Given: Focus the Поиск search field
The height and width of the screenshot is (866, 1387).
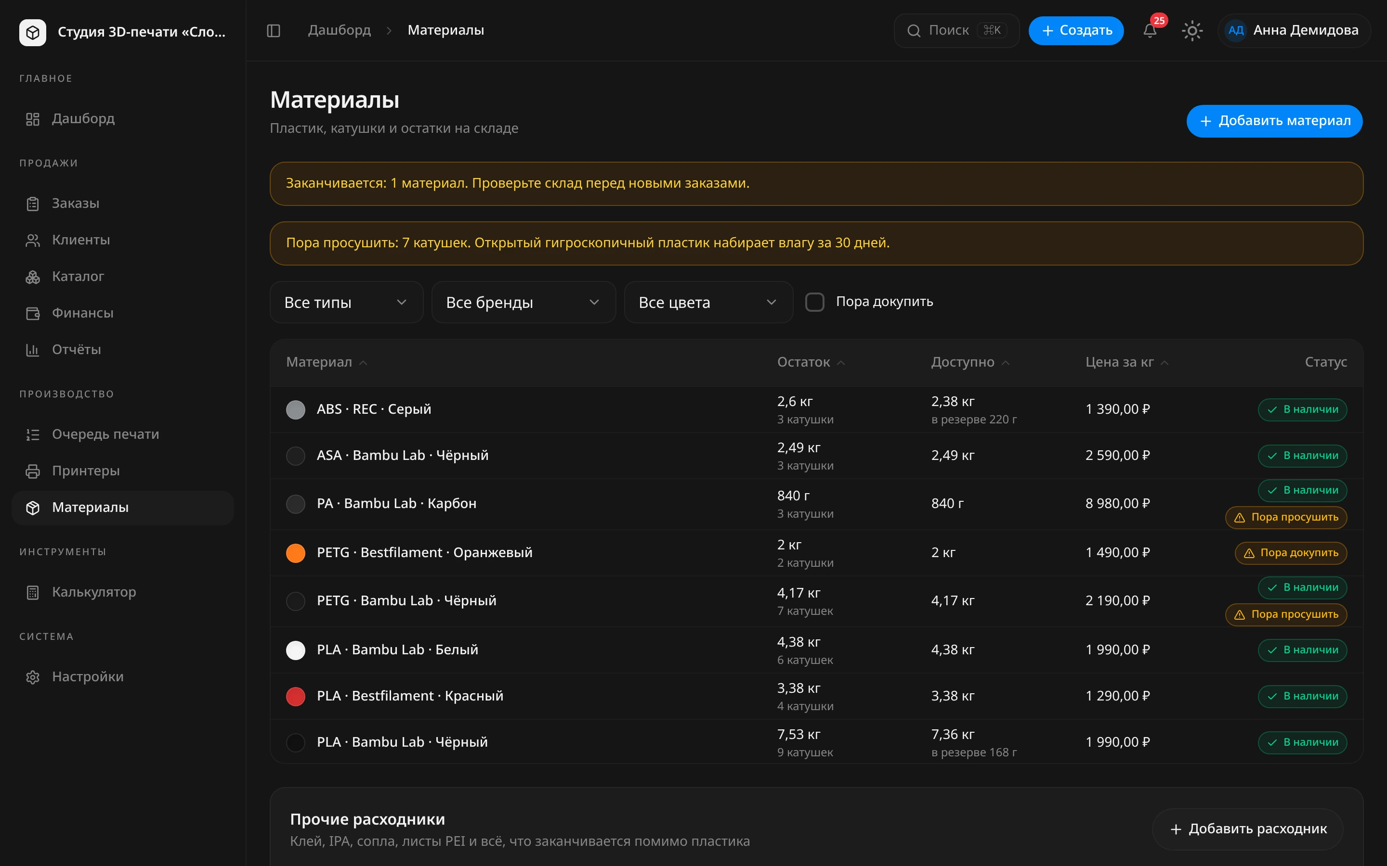Looking at the screenshot, I should point(956,30).
